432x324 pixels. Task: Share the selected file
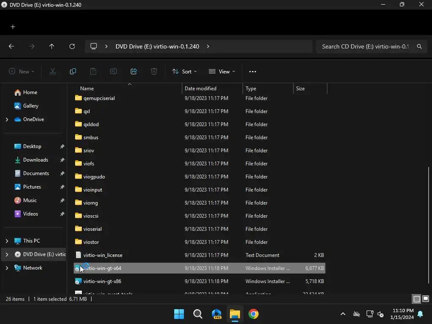(x=134, y=71)
